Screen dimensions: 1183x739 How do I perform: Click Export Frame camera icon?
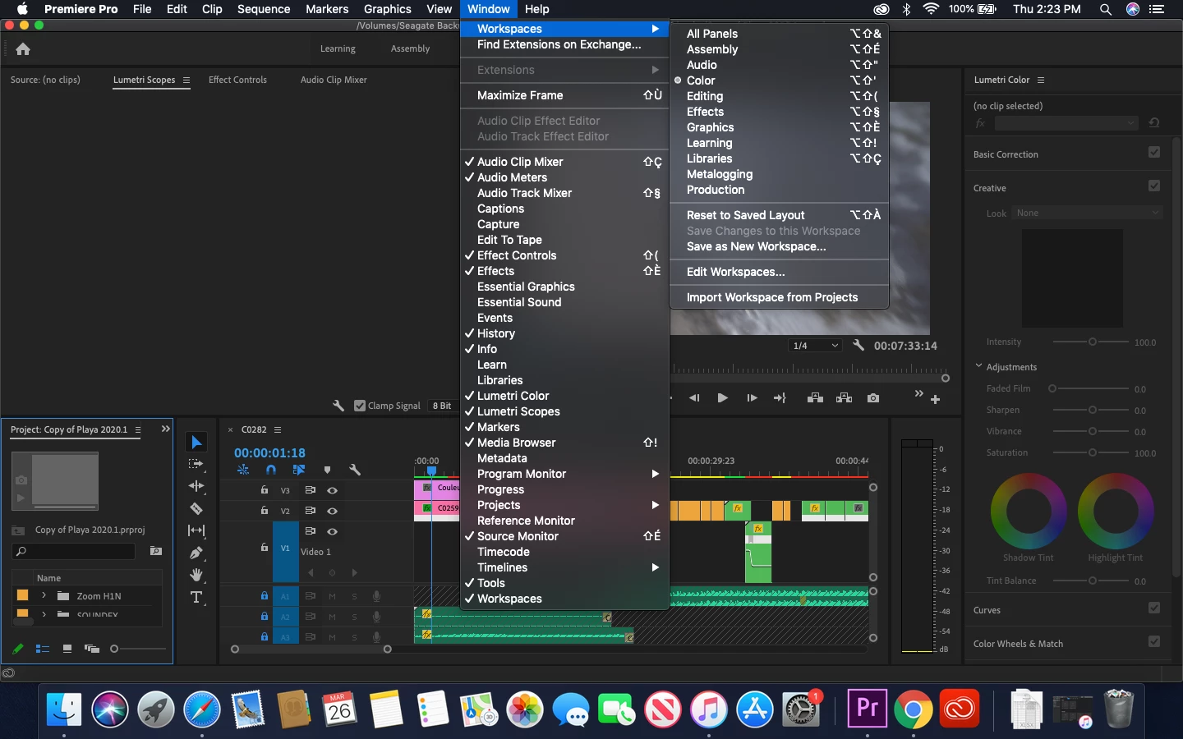click(873, 397)
